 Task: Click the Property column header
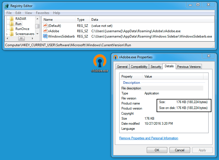[x=131, y=76]
